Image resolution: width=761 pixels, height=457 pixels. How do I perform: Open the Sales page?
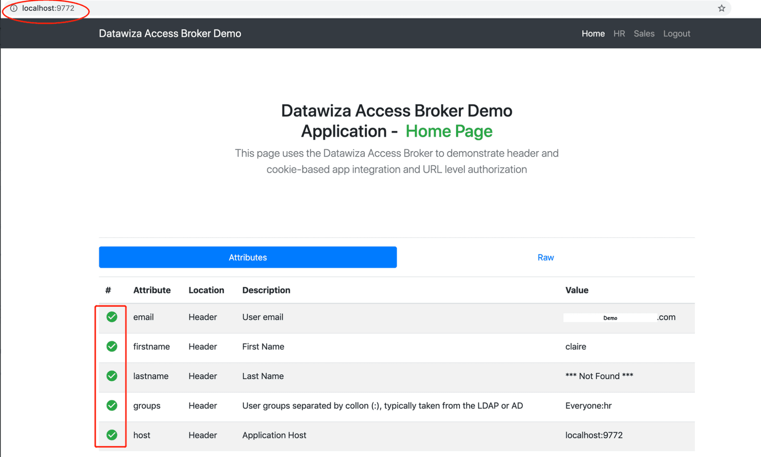644,34
